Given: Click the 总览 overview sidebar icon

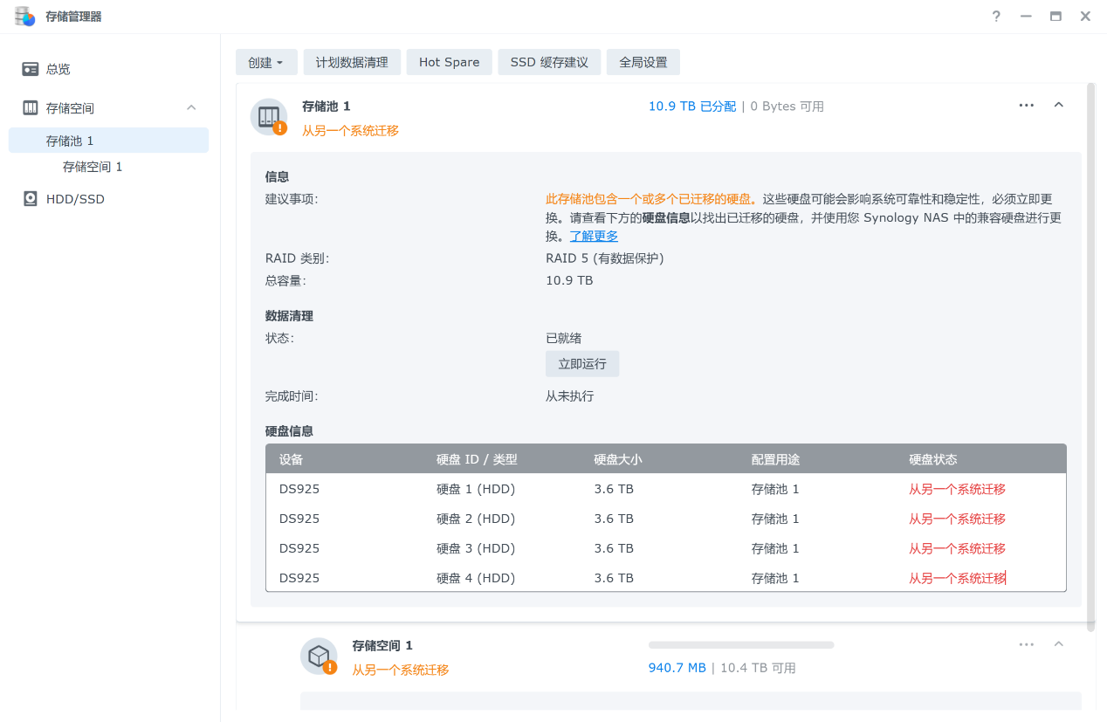Looking at the screenshot, I should (31, 69).
